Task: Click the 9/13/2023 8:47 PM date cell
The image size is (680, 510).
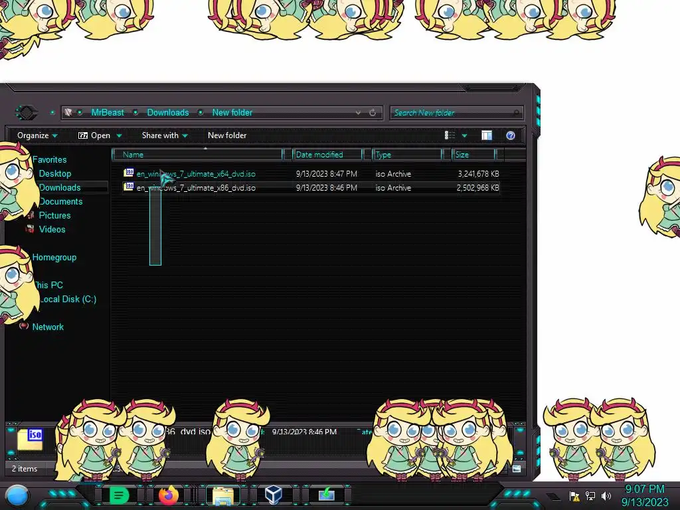Action: pos(327,174)
